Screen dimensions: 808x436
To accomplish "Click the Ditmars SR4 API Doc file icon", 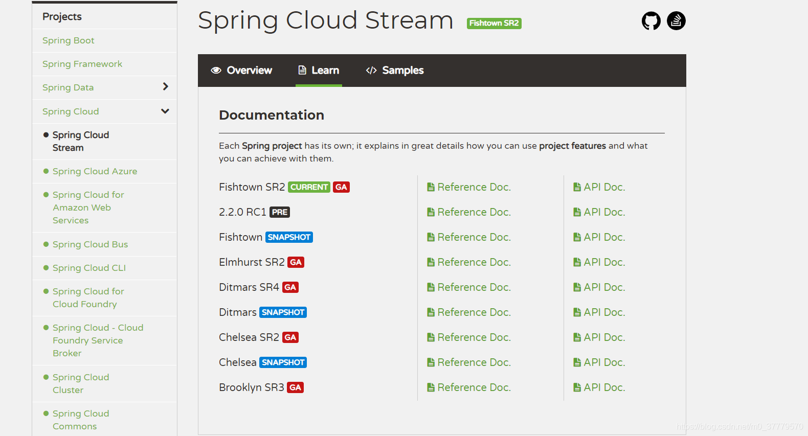I will (x=577, y=287).
